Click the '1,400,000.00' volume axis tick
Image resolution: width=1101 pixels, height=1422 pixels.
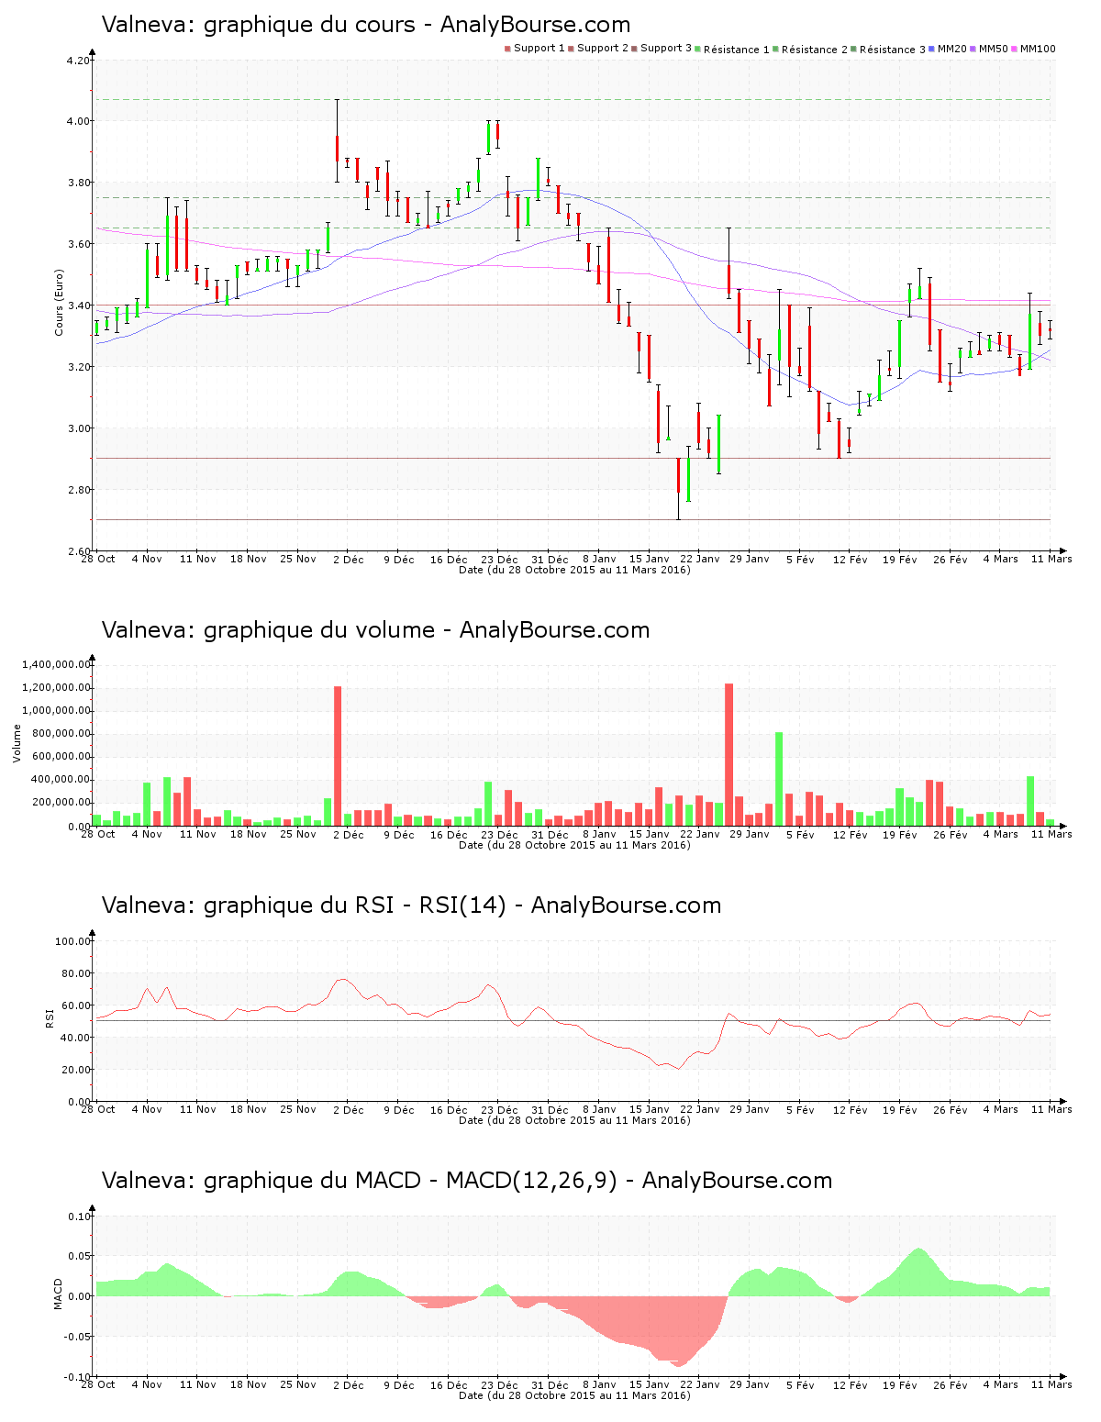tap(58, 664)
